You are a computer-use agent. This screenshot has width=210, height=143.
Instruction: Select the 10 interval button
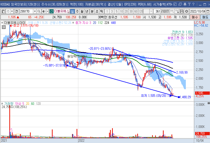121,11
